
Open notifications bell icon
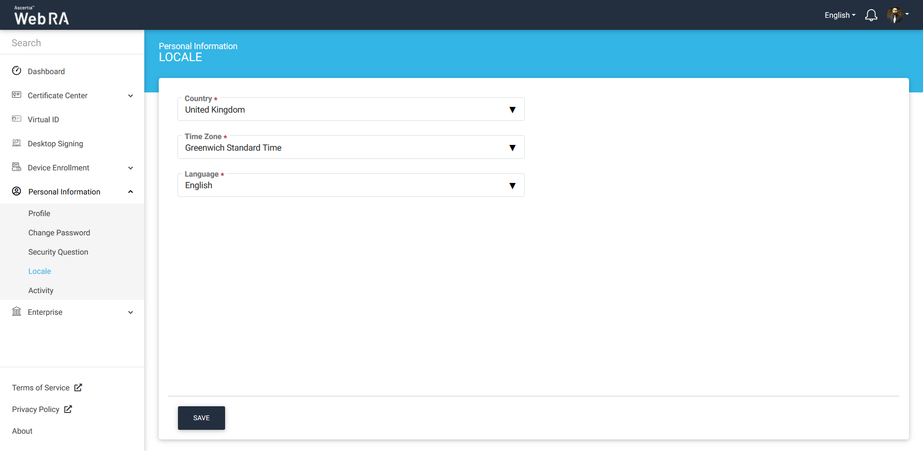871,15
